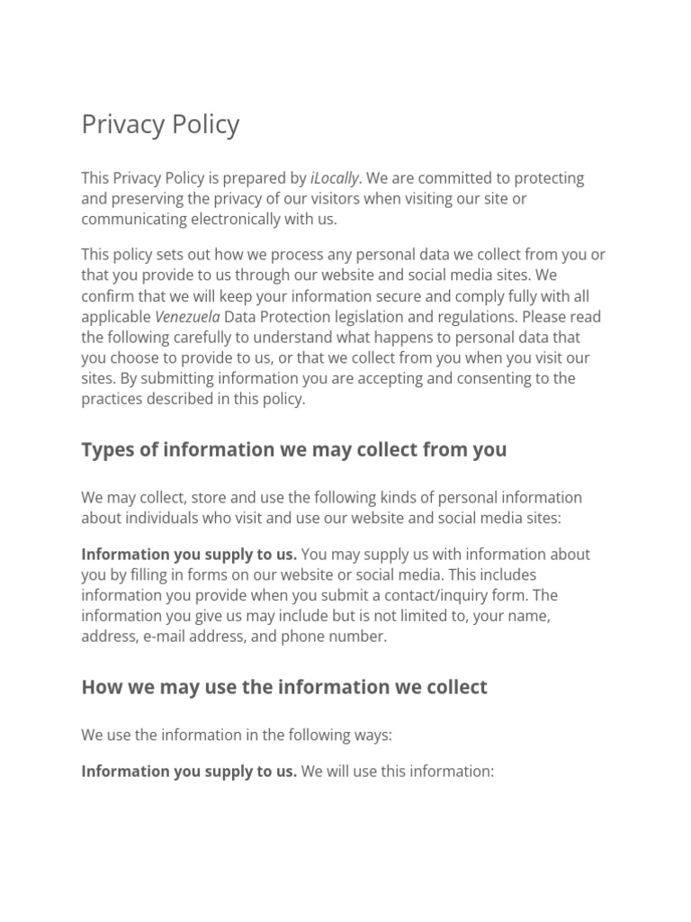The height and width of the screenshot is (922, 691).
Task: Click the line starting "the following carefully to understand"
Action: tap(330, 338)
